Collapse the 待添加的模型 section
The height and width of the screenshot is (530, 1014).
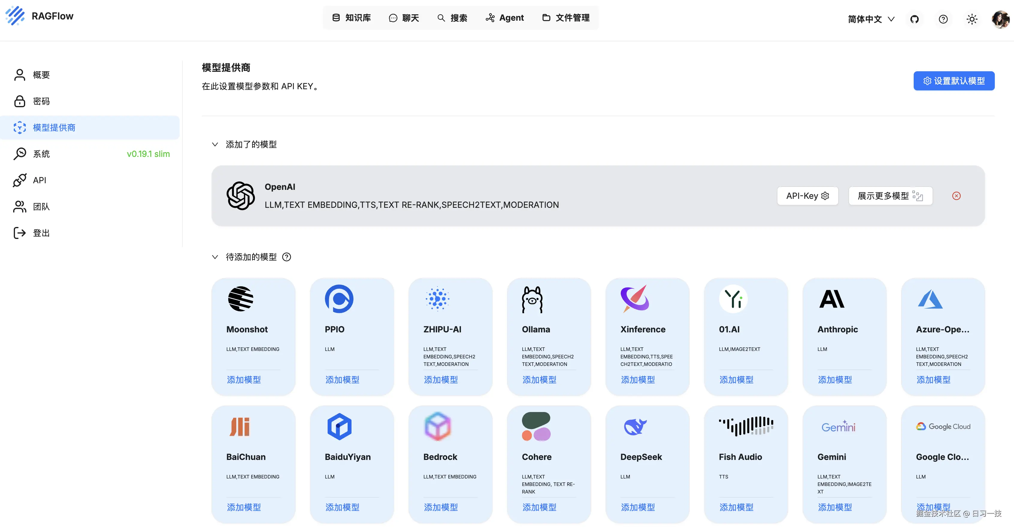[x=215, y=257]
